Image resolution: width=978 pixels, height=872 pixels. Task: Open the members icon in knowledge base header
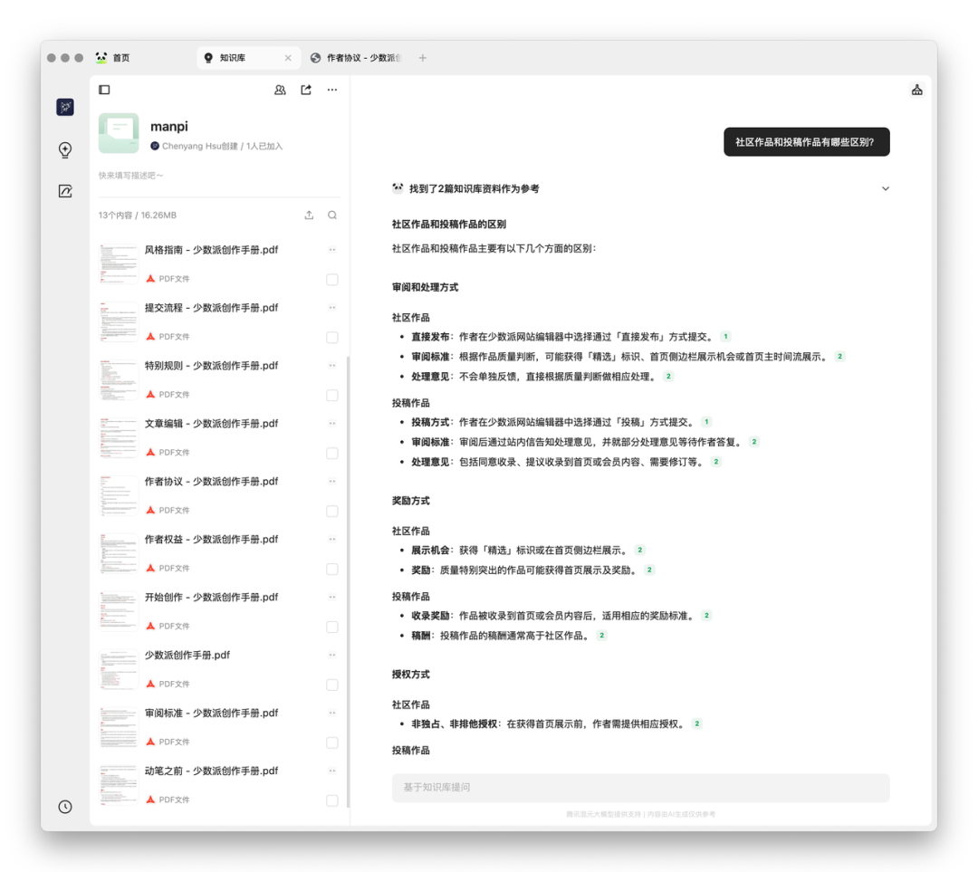tap(280, 90)
